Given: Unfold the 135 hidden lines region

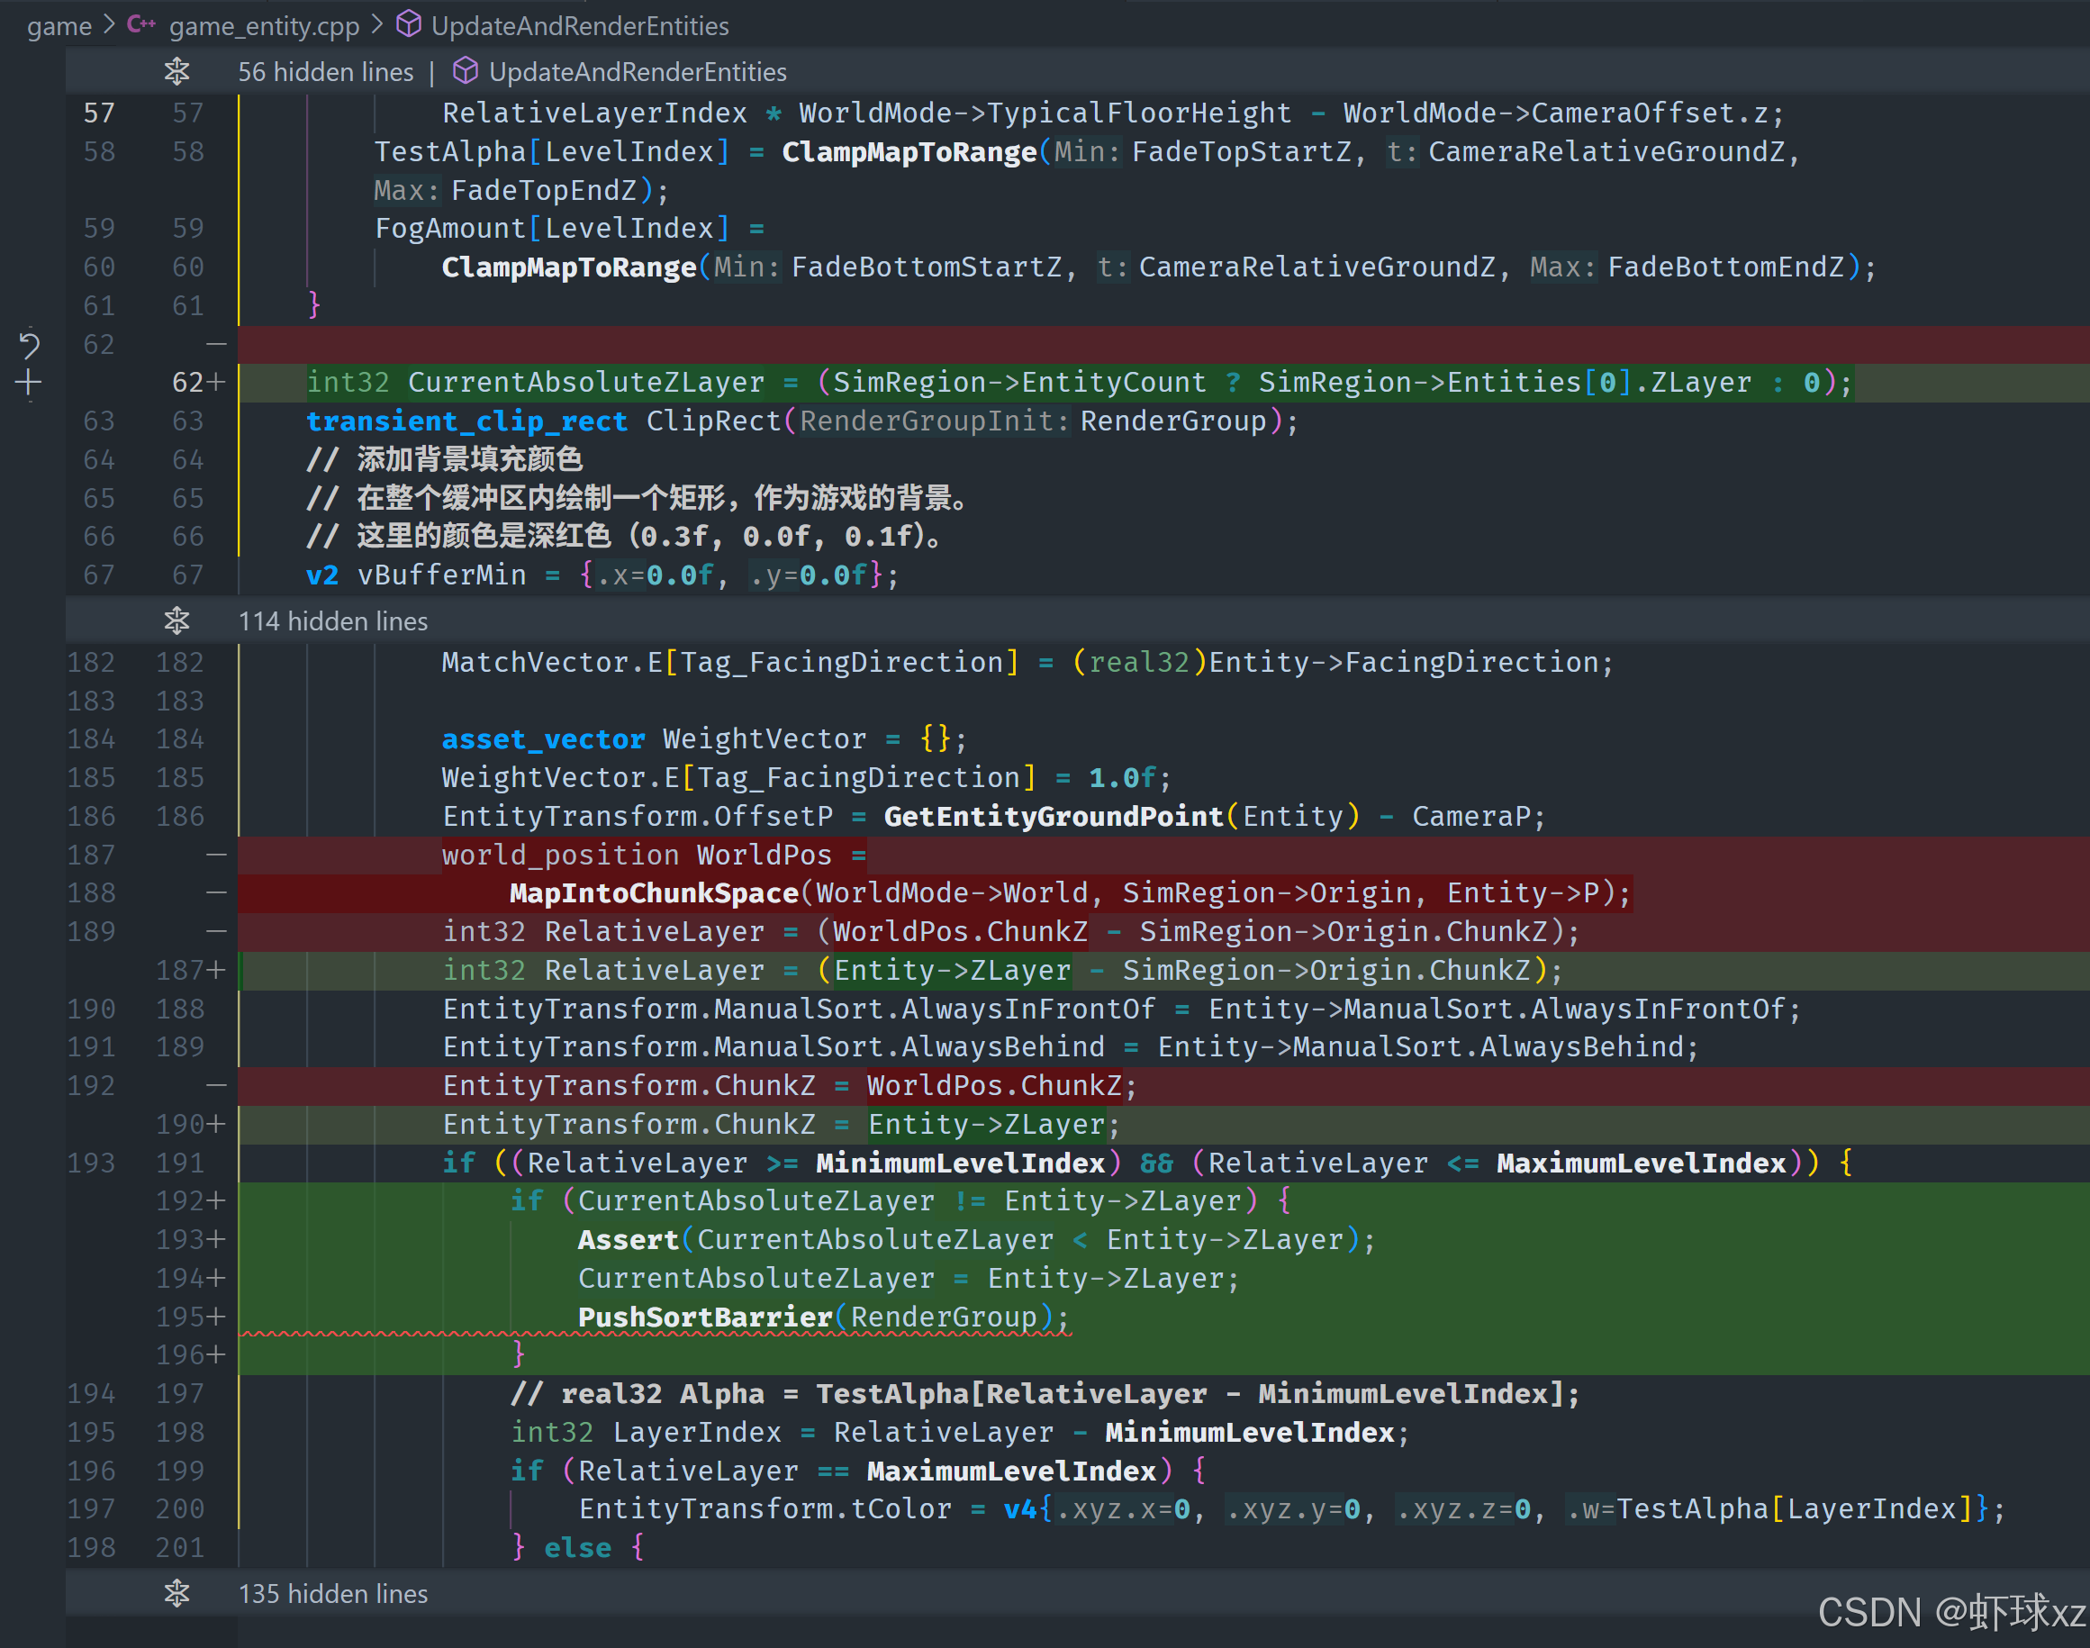Looking at the screenshot, I should point(176,1593).
